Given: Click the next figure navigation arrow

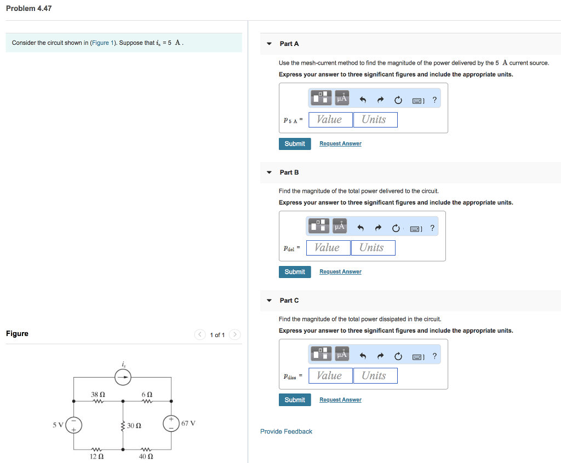Looking at the screenshot, I should (234, 334).
